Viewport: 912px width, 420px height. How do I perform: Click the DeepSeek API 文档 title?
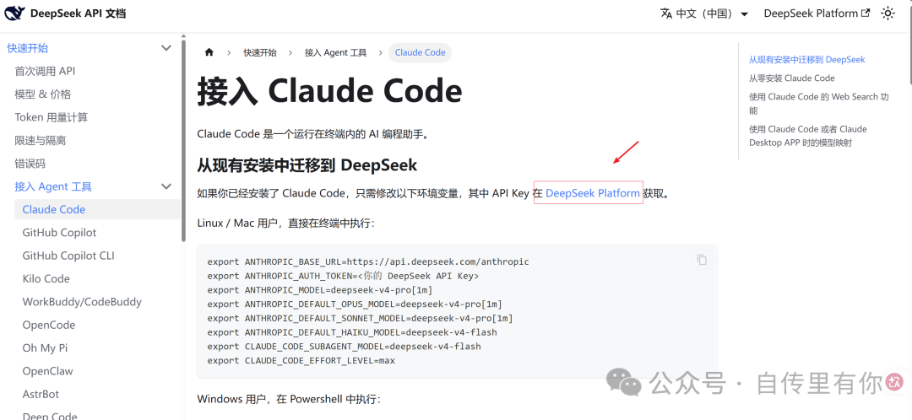[78, 13]
